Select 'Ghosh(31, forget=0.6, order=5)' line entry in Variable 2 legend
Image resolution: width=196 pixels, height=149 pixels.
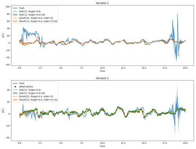tap(33, 96)
